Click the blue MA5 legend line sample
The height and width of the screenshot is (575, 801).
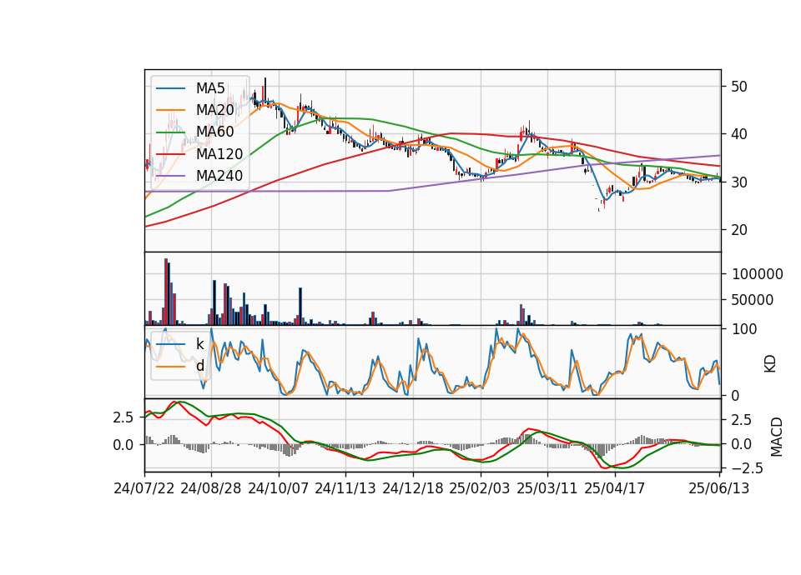pyautogui.click(x=170, y=88)
